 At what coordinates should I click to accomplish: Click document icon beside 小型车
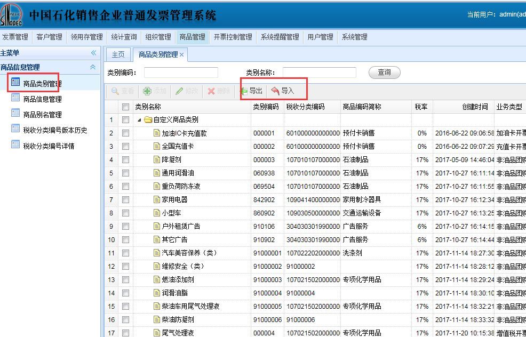tap(157, 213)
